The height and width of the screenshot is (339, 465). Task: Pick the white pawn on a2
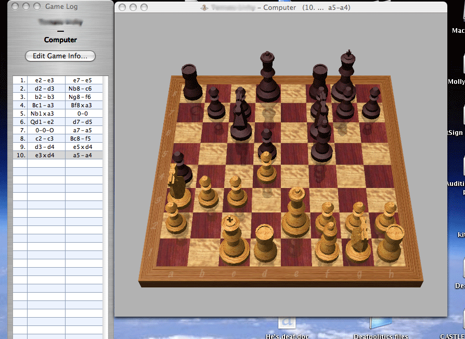[x=175, y=218]
